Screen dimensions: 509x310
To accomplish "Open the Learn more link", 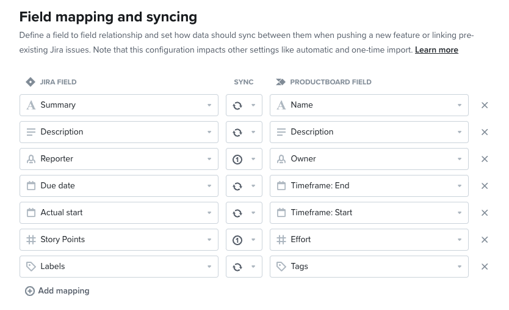I will point(436,50).
